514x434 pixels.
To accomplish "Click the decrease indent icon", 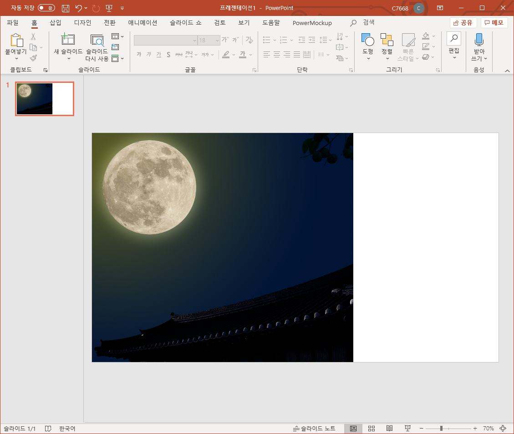I will coord(301,40).
